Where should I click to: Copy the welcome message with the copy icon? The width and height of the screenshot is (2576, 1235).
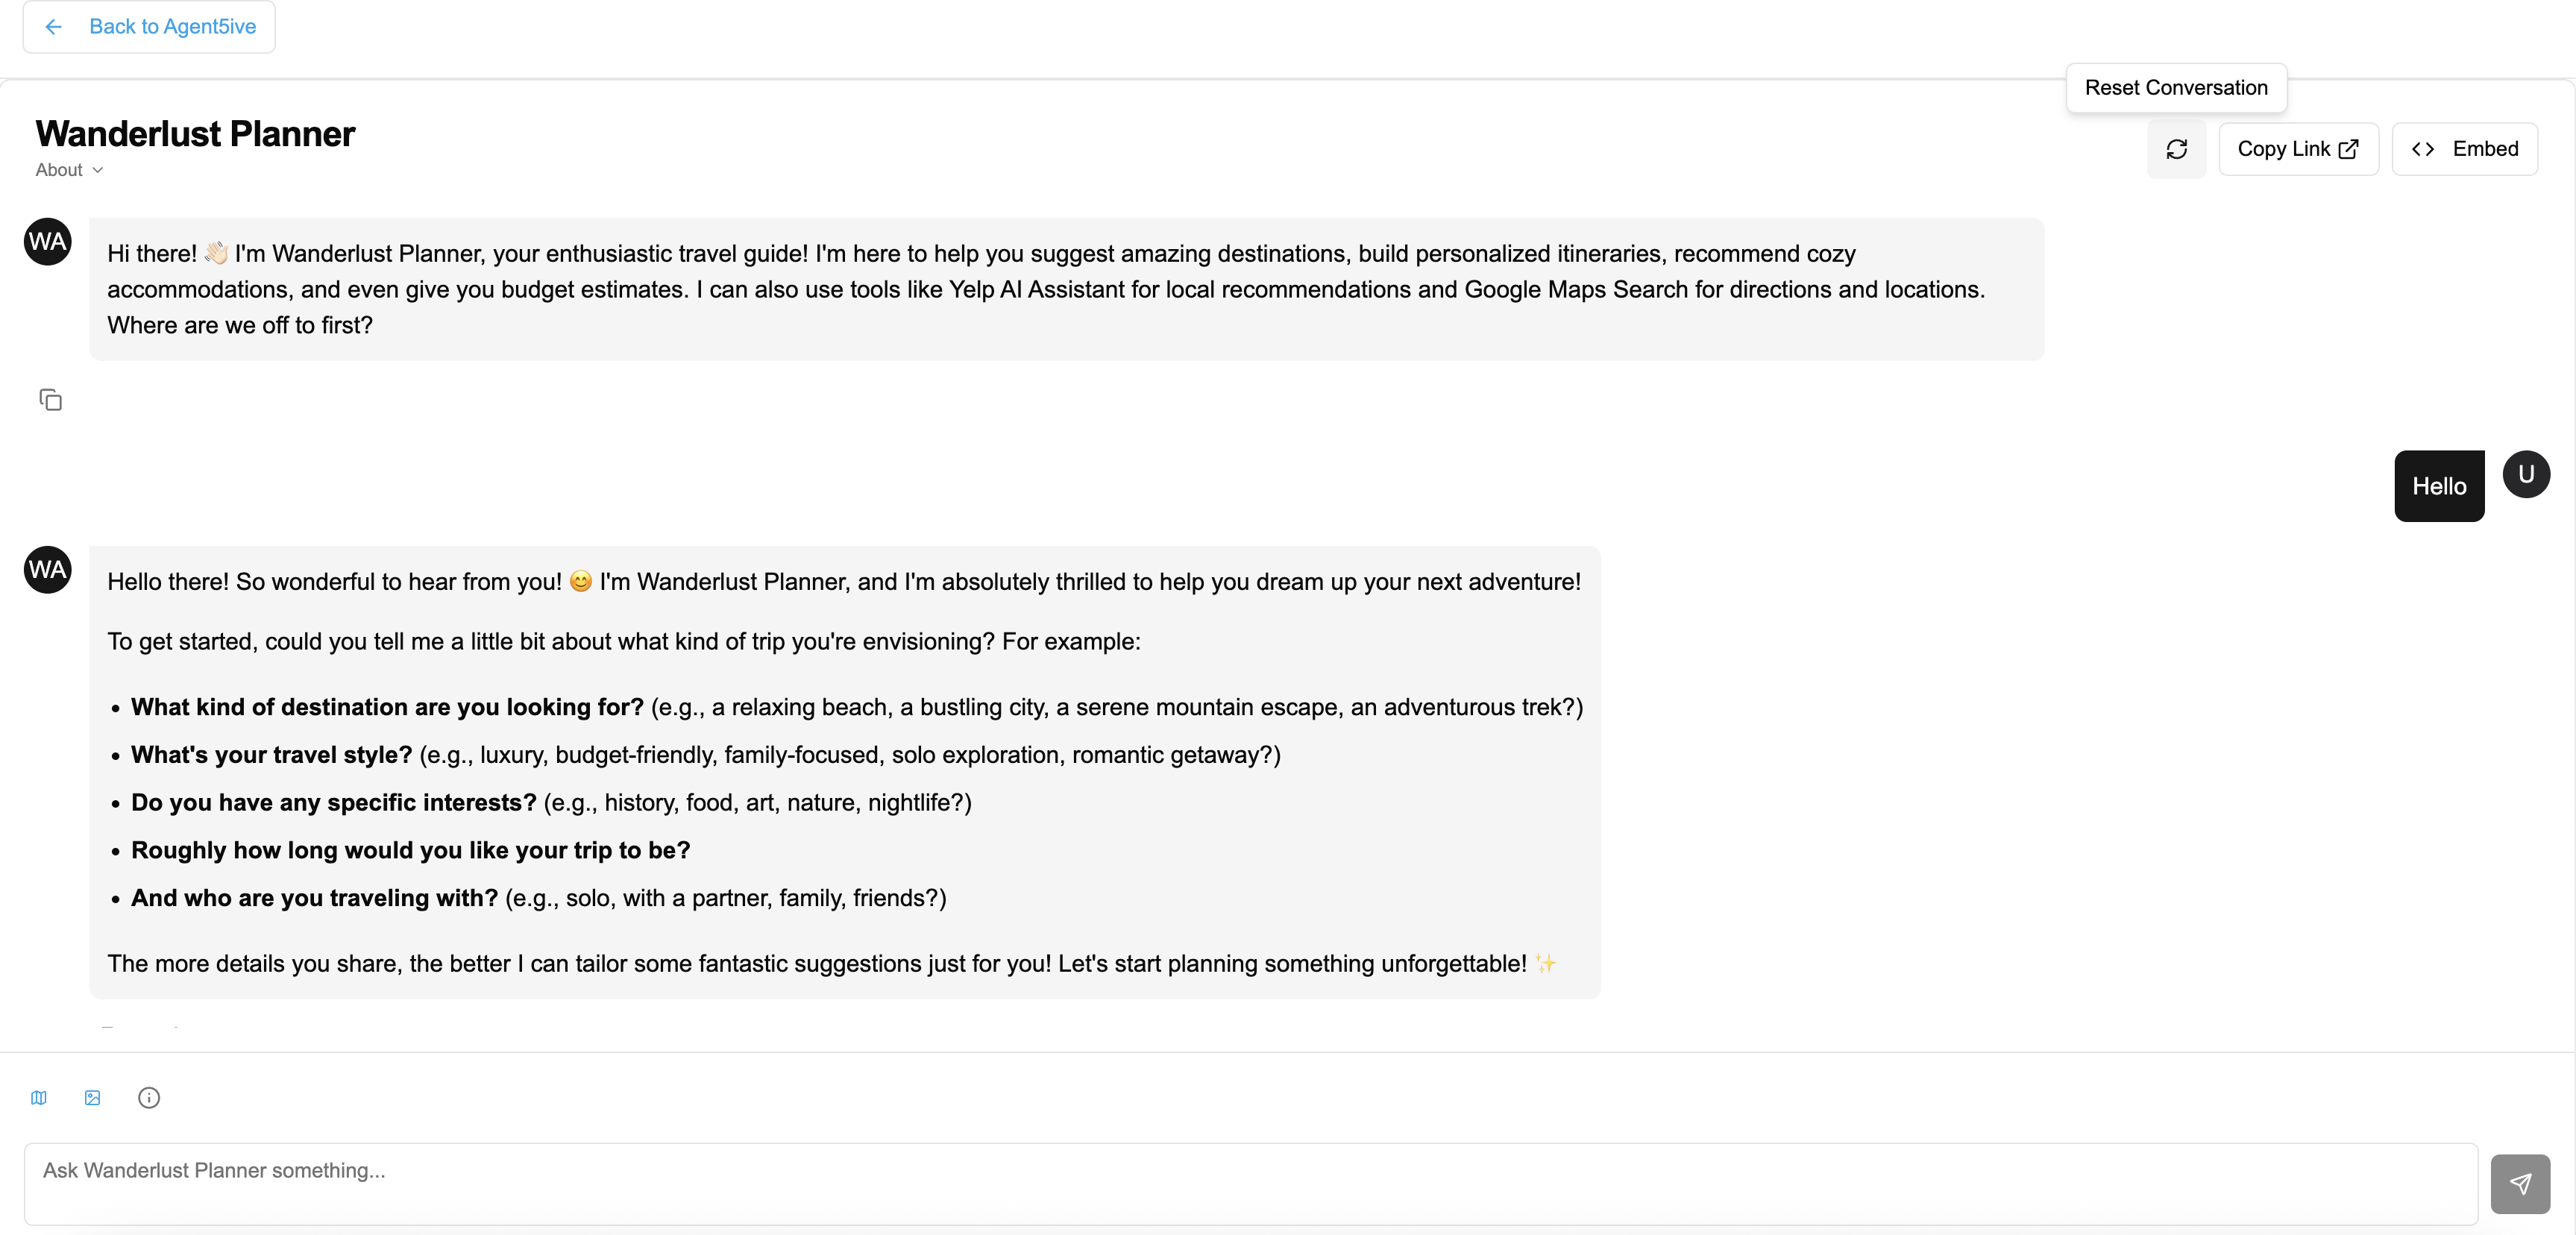(50, 400)
